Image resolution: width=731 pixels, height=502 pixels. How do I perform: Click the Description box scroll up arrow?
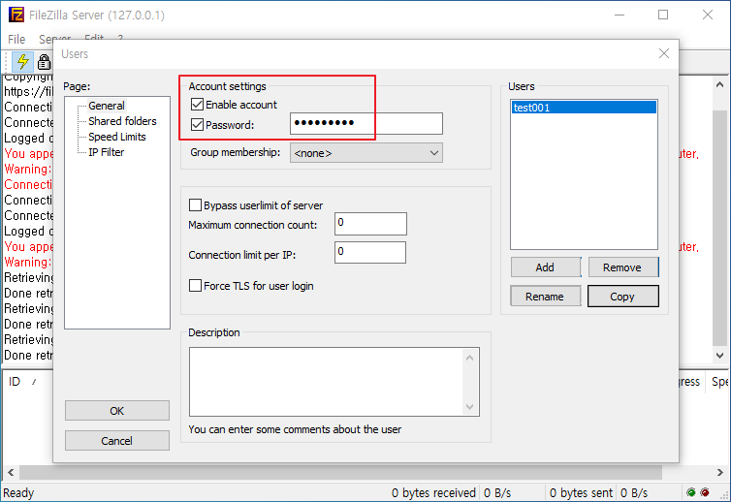(x=469, y=358)
